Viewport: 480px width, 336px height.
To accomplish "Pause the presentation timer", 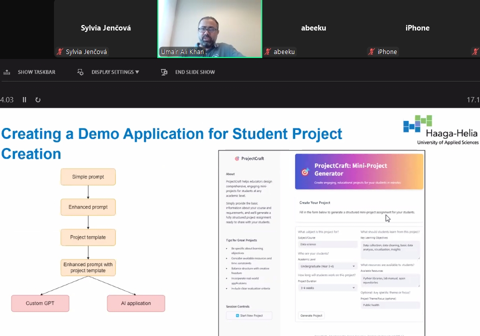I will (24, 99).
